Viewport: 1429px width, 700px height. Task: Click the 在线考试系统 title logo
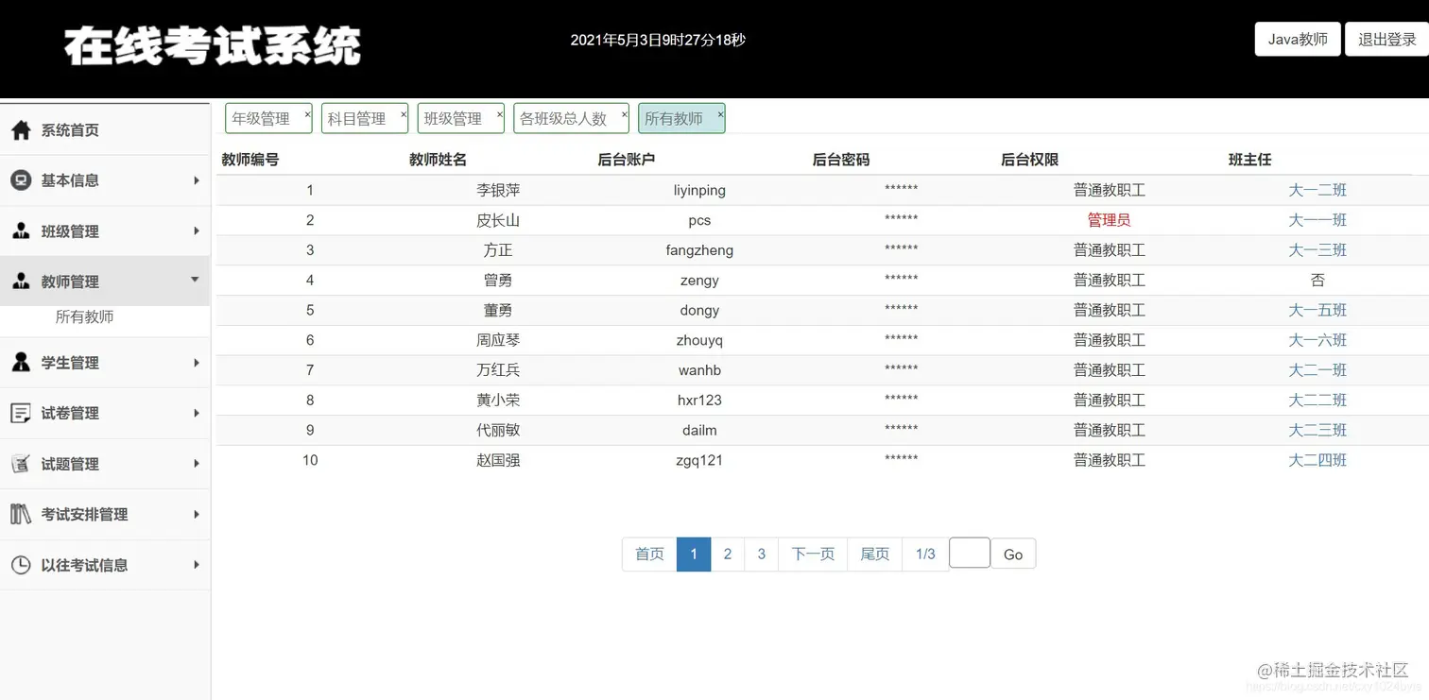point(213,45)
